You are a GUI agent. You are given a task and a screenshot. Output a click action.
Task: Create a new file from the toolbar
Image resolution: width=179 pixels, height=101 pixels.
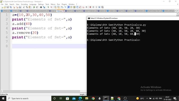[2, 7]
